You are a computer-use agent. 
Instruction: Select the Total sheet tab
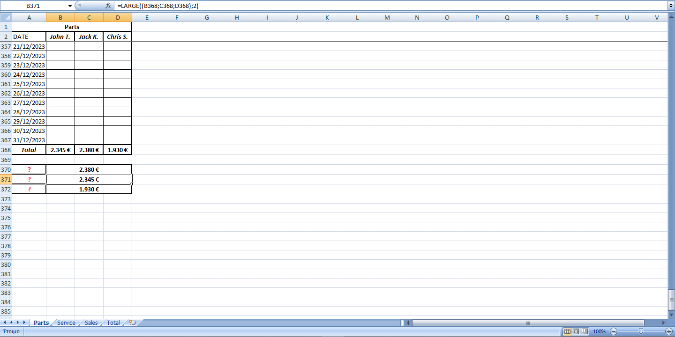click(x=112, y=322)
